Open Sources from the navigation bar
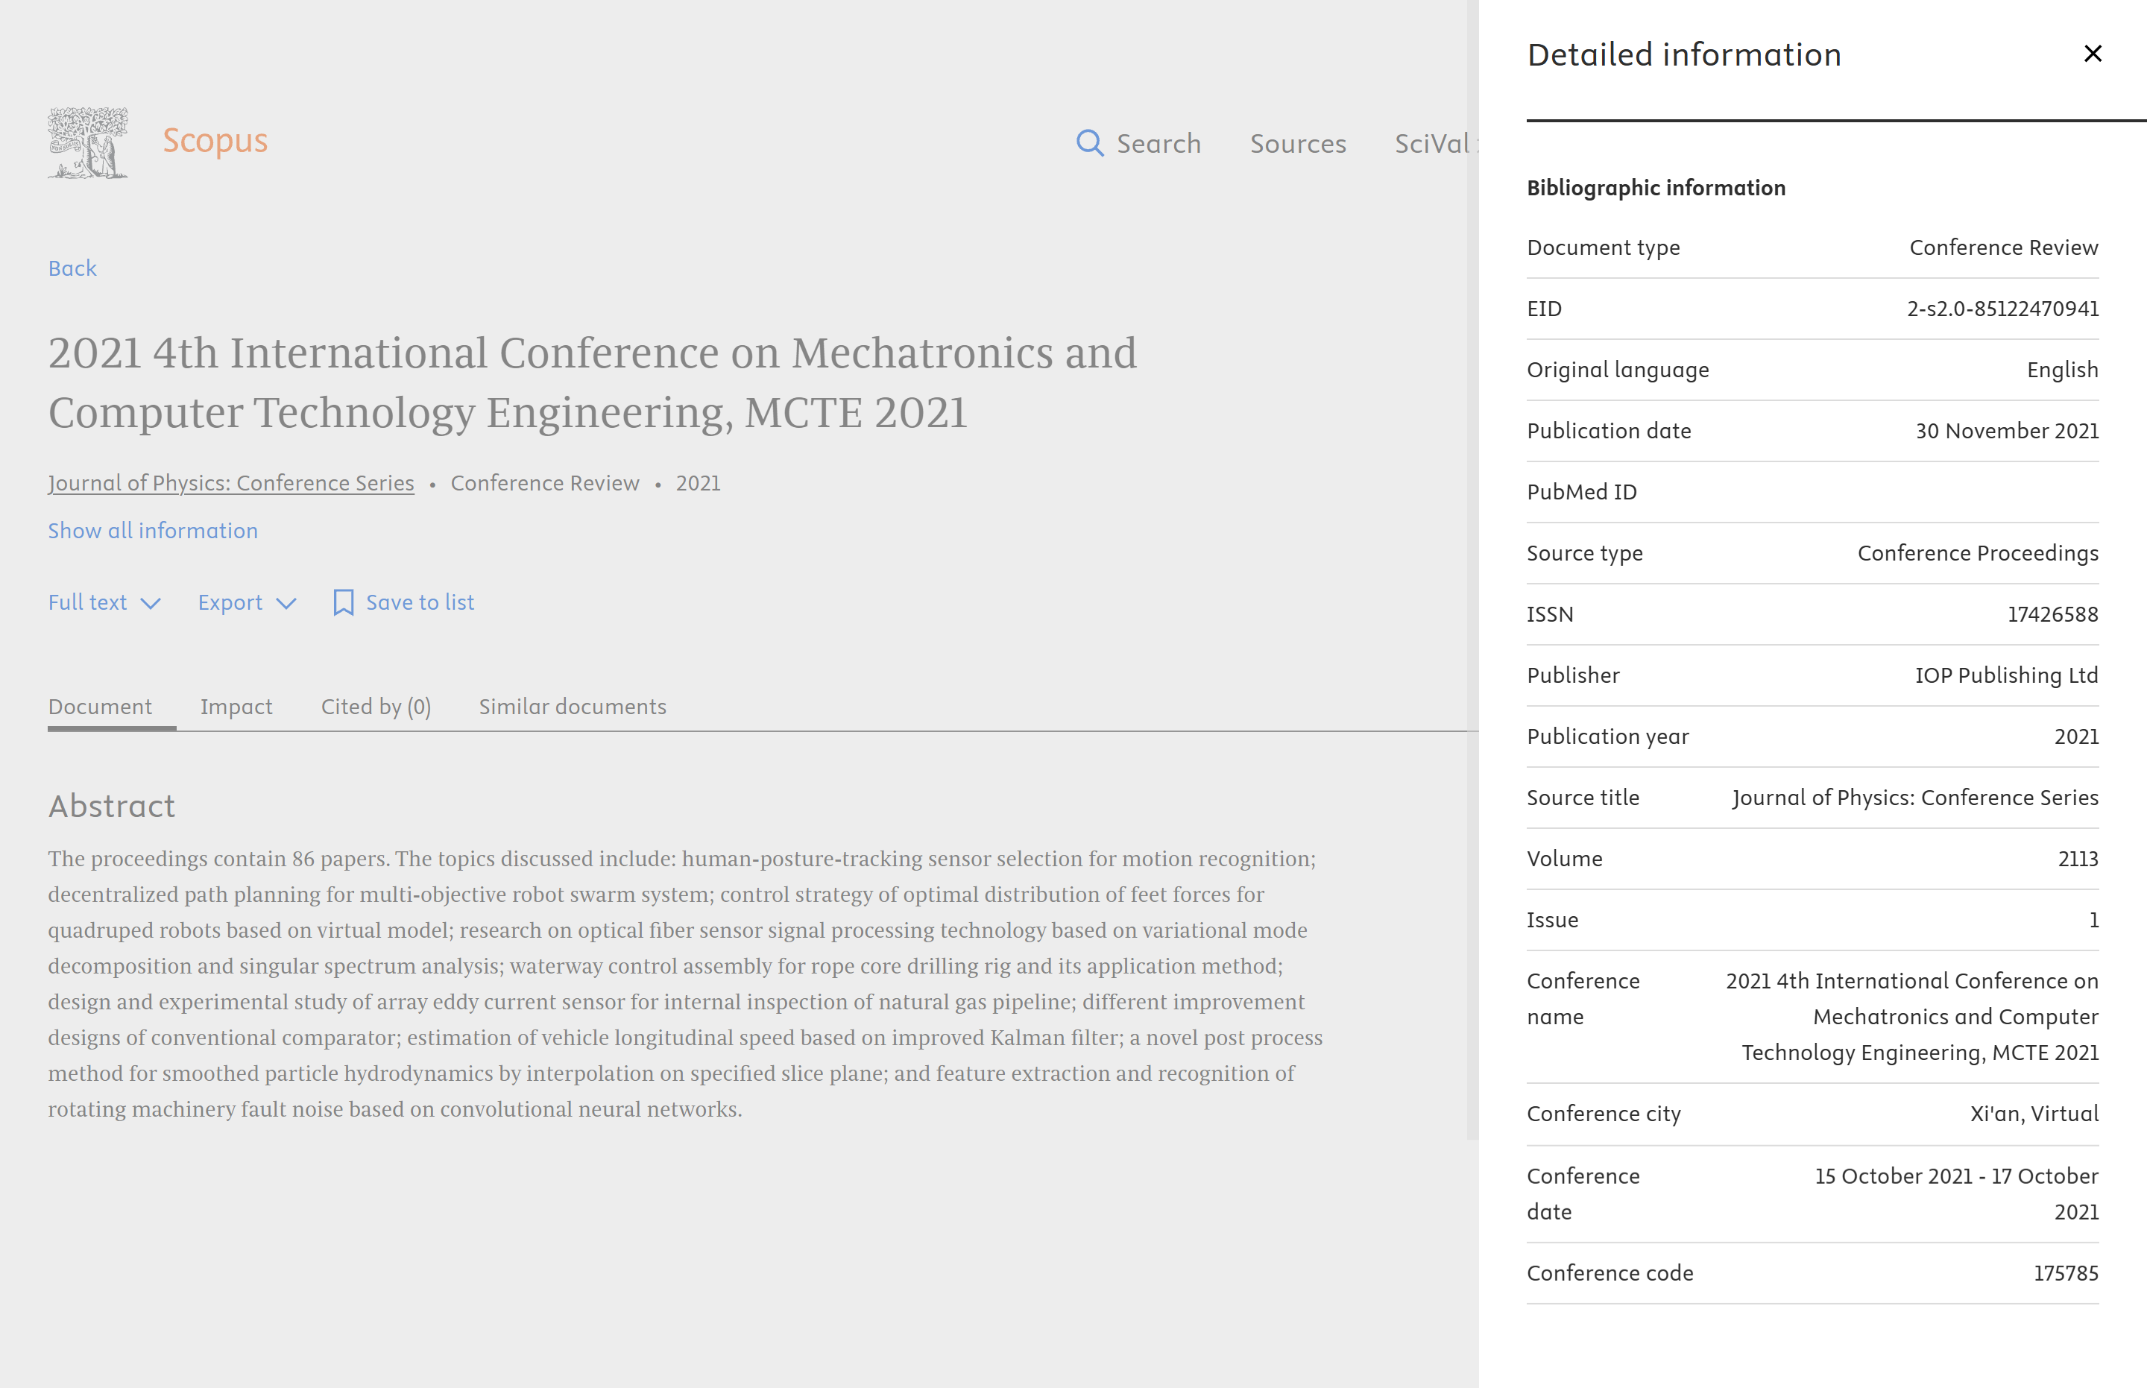The image size is (2147, 1388). pos(1298,144)
